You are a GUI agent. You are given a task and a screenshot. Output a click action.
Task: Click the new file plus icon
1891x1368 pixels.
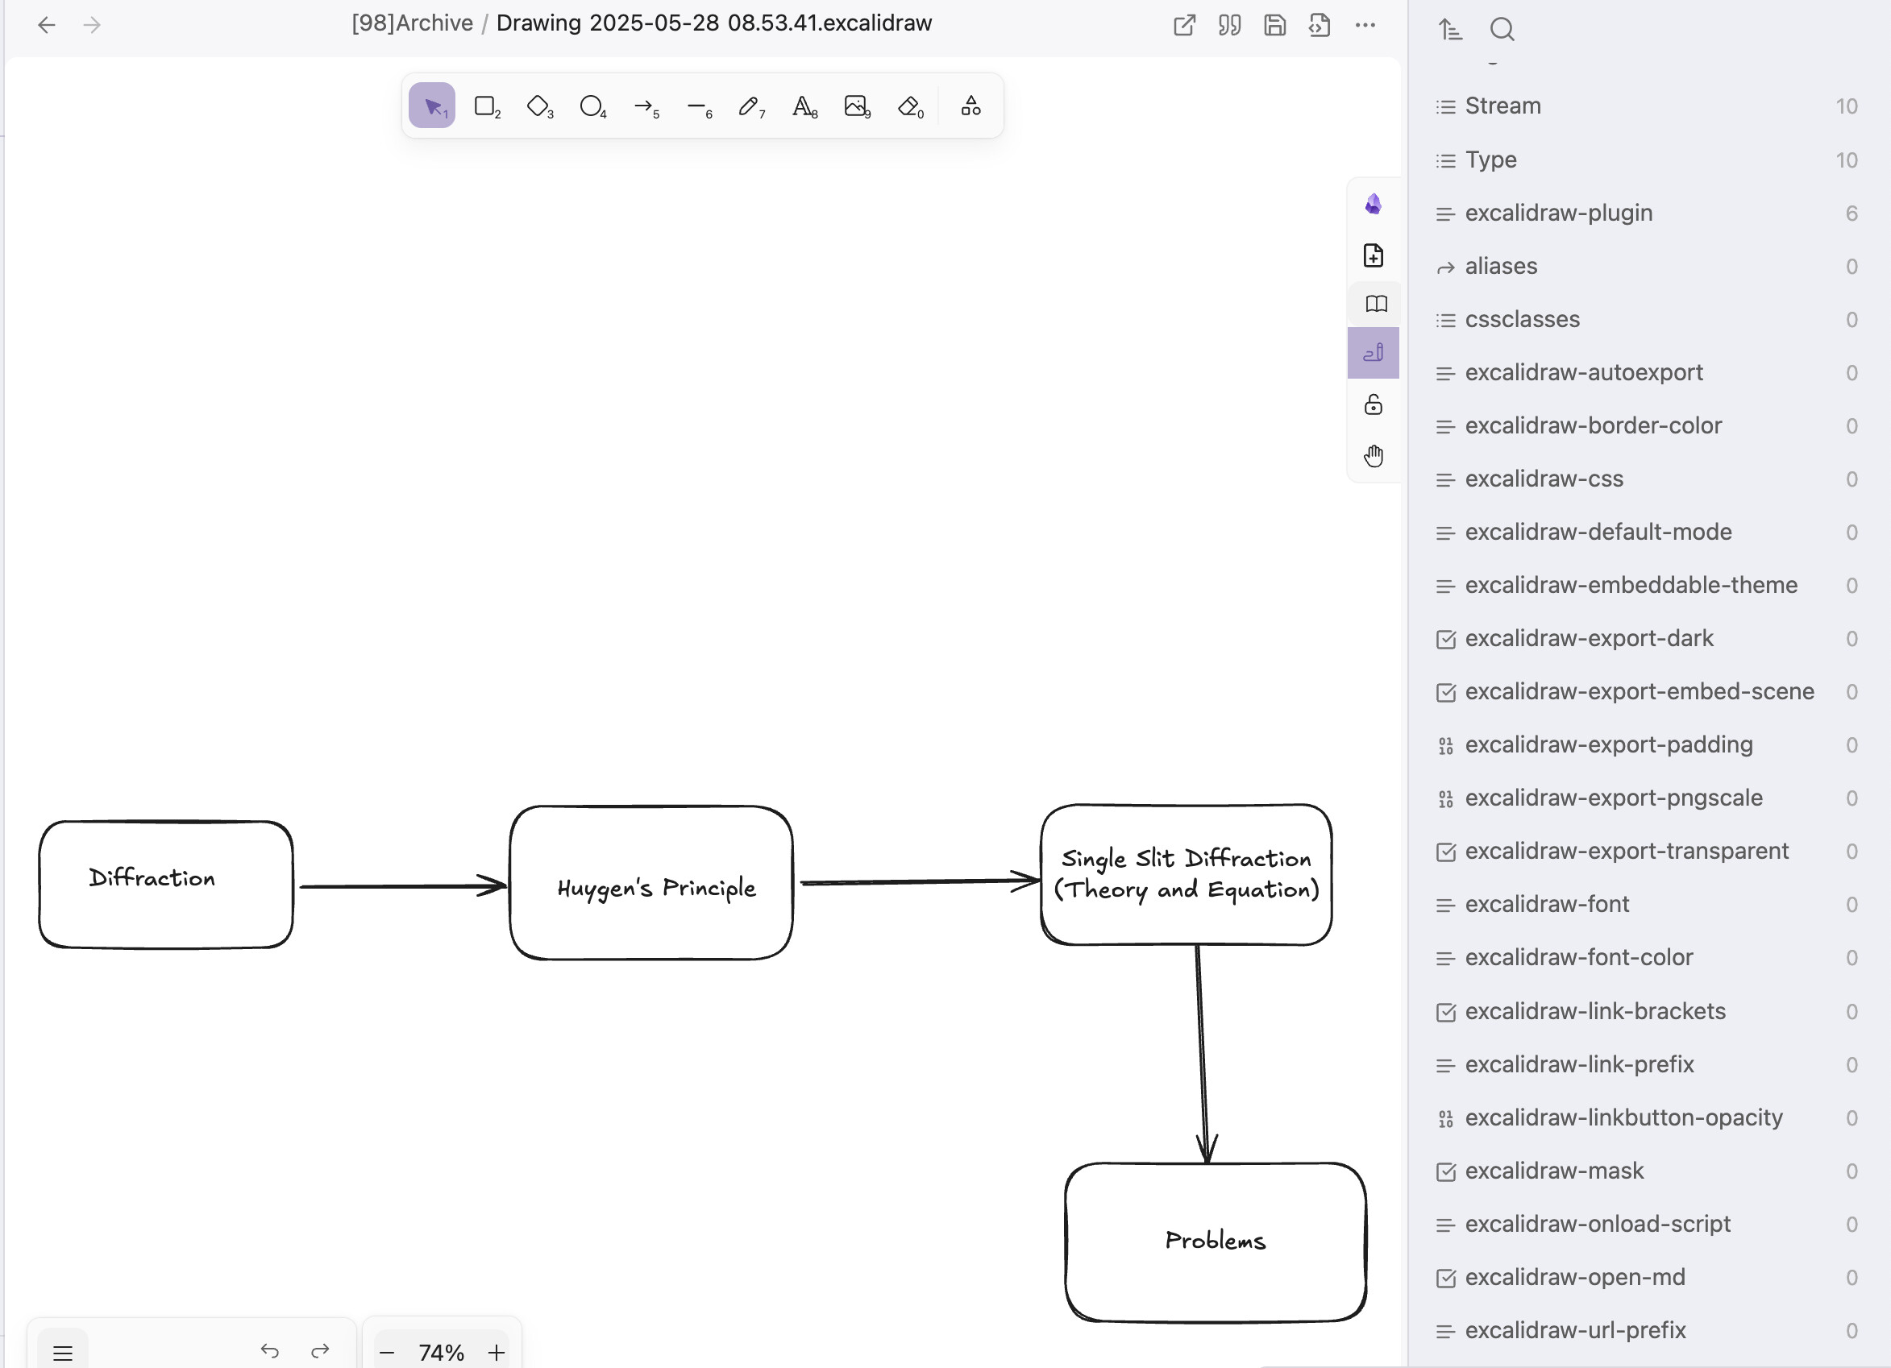1374,255
